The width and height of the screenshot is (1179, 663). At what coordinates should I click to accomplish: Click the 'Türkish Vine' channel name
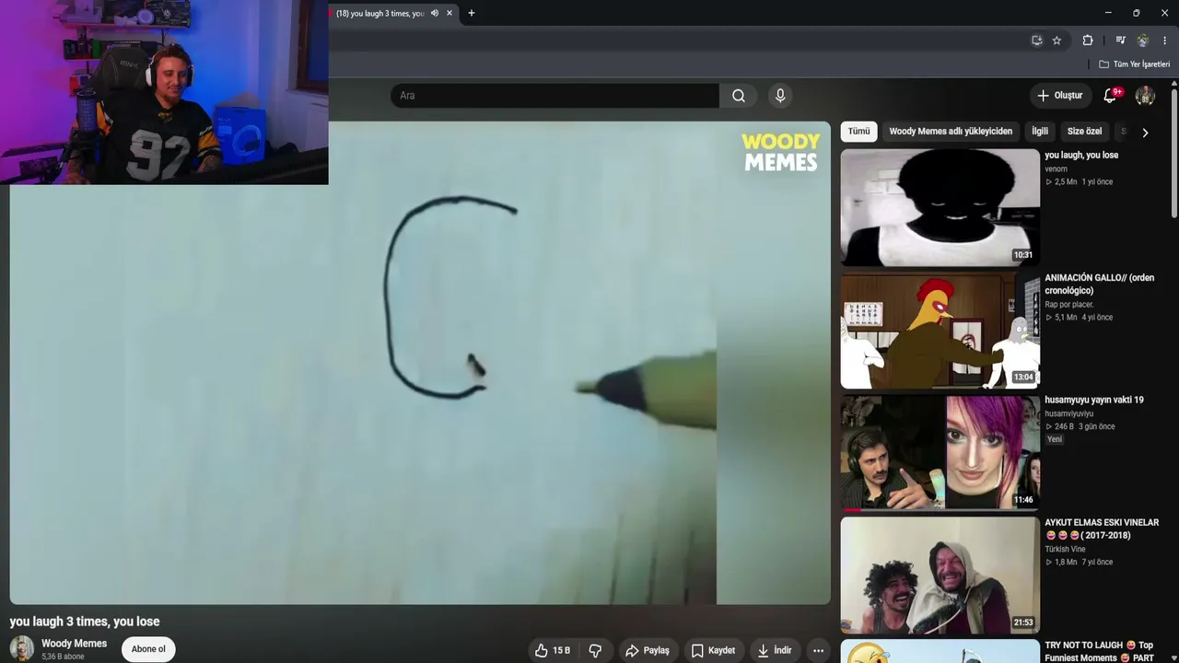click(x=1065, y=550)
